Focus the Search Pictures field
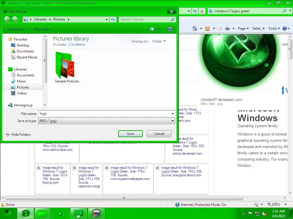This screenshot has width=293, height=219. tap(145, 19)
